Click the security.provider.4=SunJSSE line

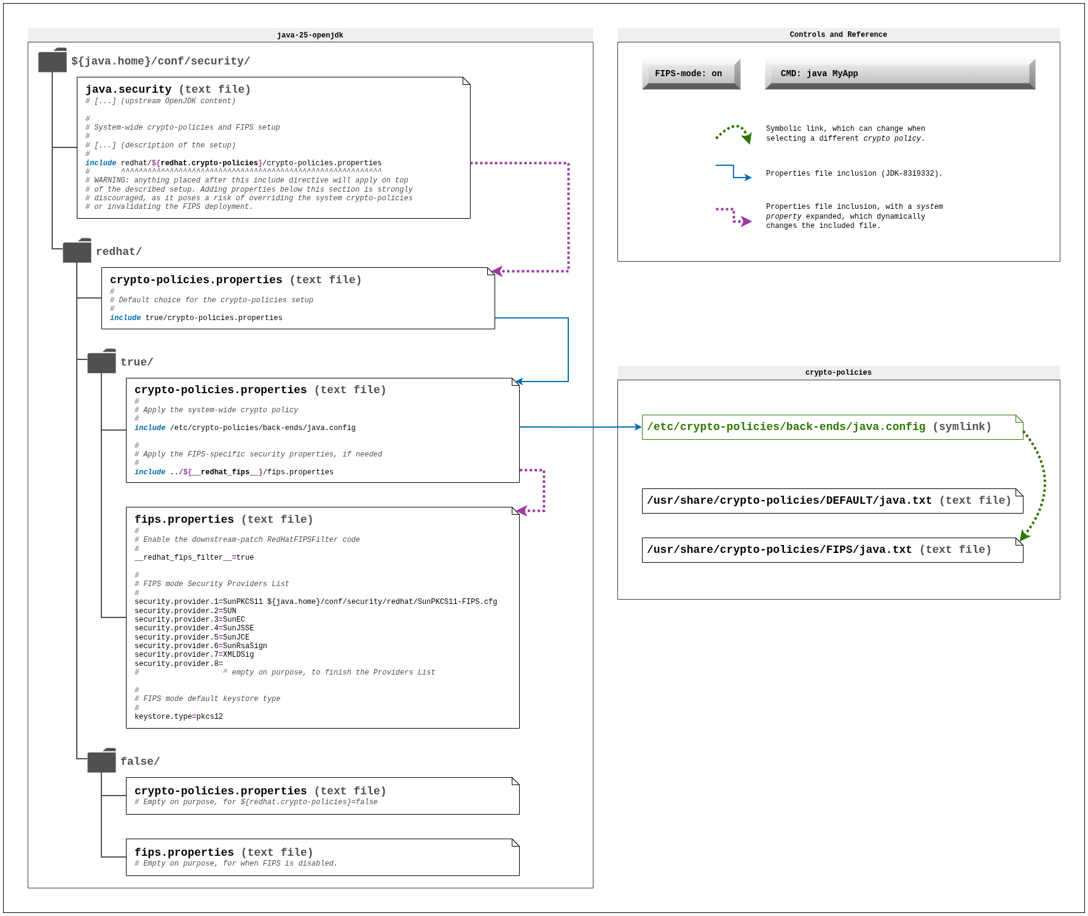pos(194,628)
